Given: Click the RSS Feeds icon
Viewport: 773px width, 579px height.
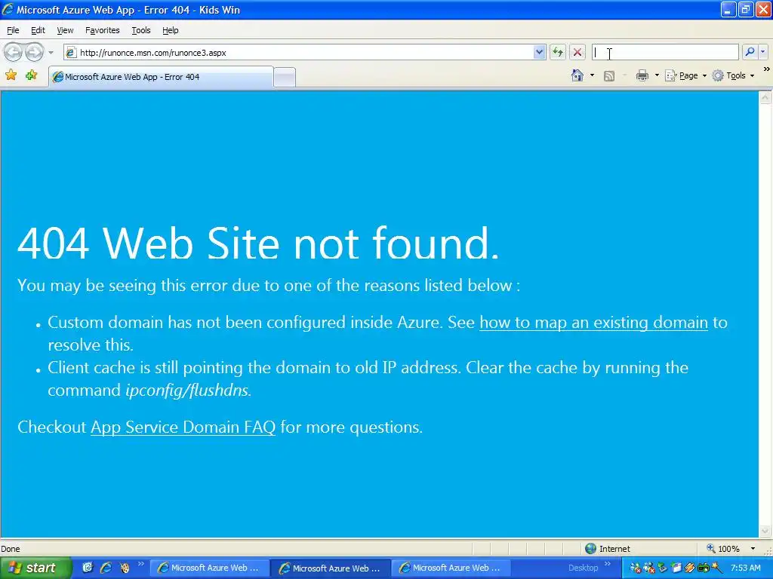Looking at the screenshot, I should click(609, 76).
